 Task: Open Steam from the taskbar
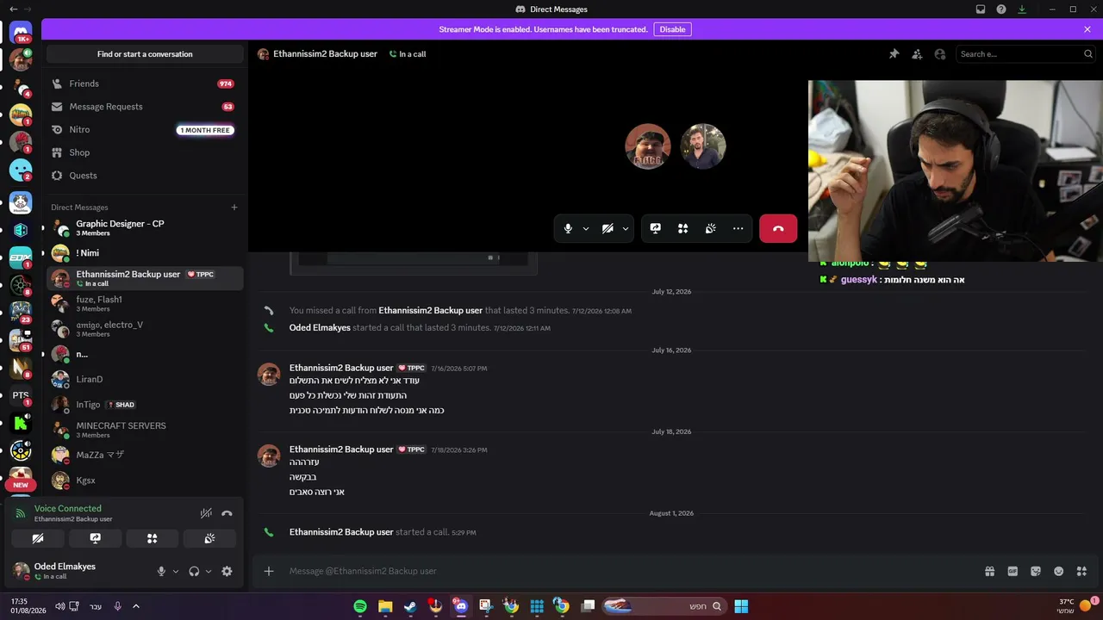click(410, 606)
